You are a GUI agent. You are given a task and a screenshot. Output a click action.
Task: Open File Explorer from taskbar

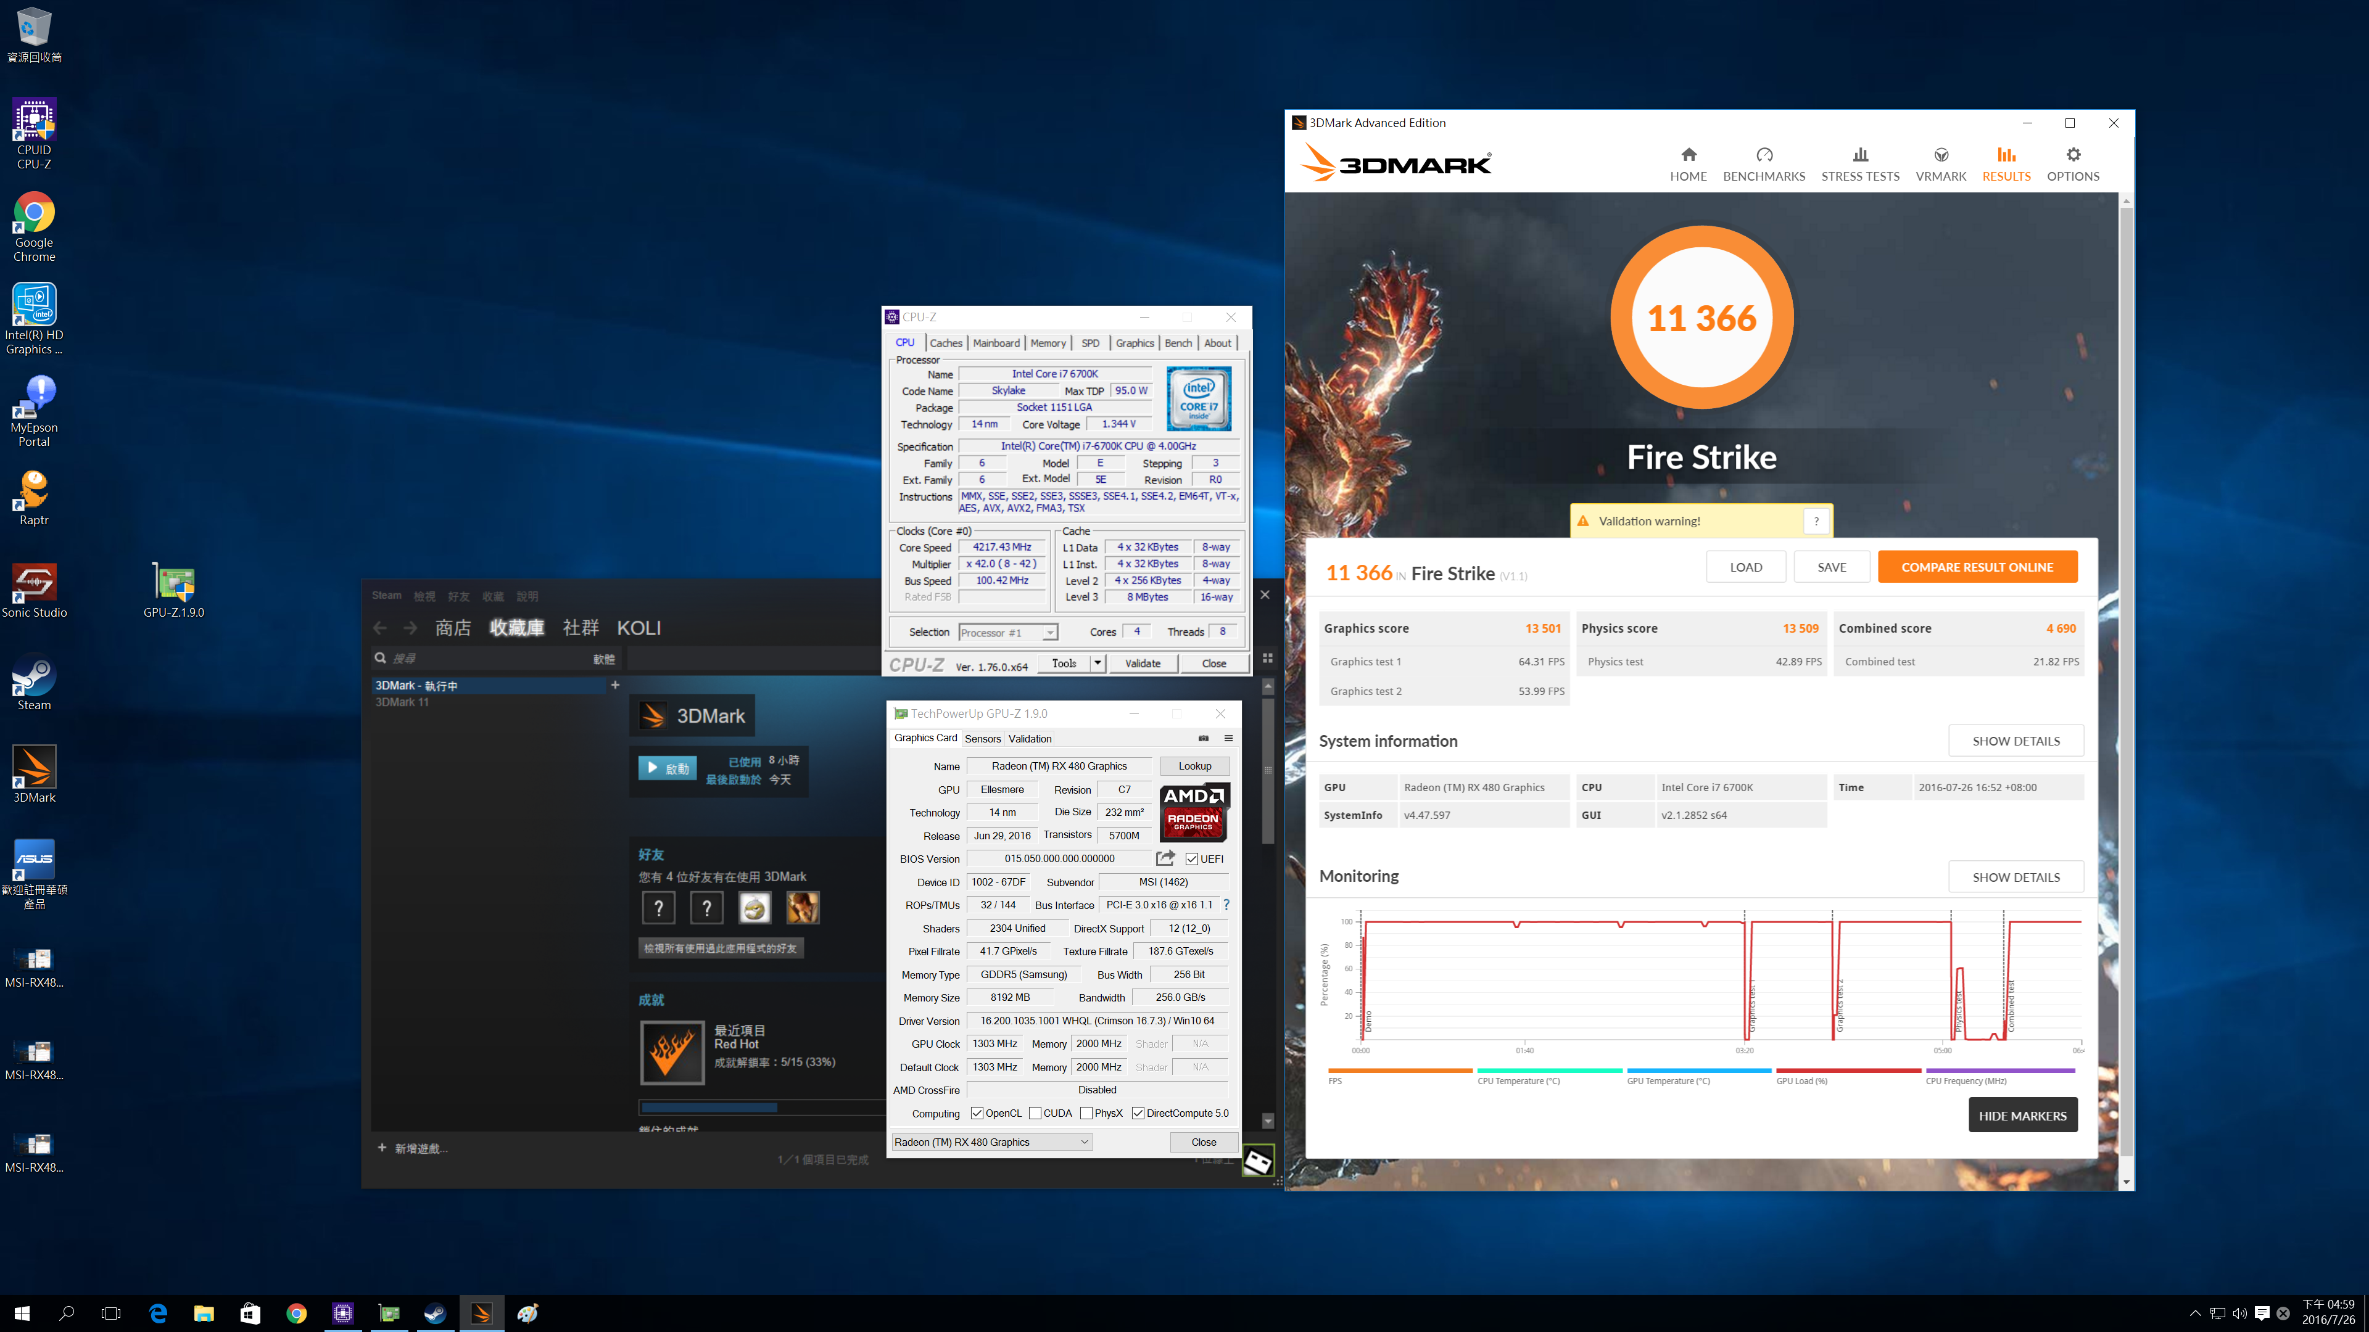click(204, 1313)
